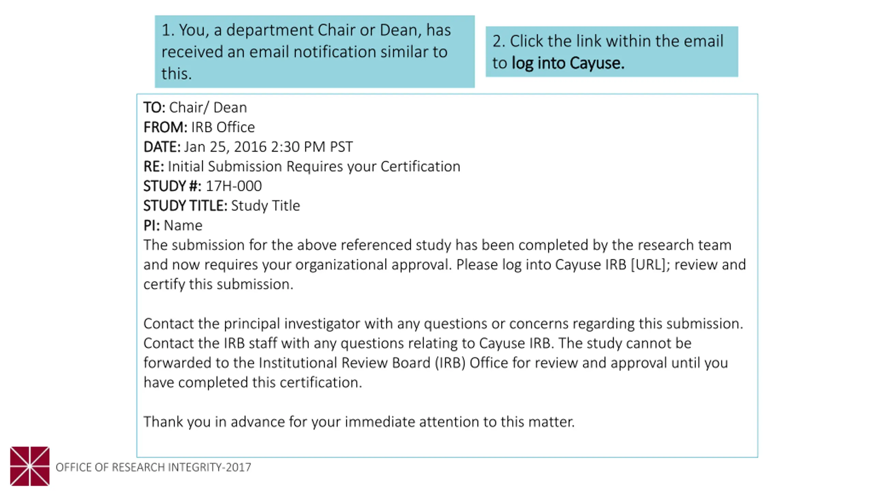Click the FROM: IRB Office line
873x491 pixels.
pos(199,127)
